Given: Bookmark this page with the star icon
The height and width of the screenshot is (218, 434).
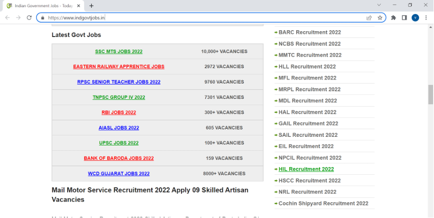Looking at the screenshot, I should (x=380, y=18).
